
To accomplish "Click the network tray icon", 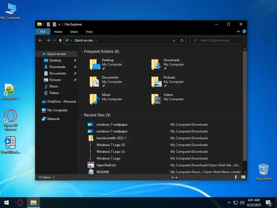I will (236, 203).
